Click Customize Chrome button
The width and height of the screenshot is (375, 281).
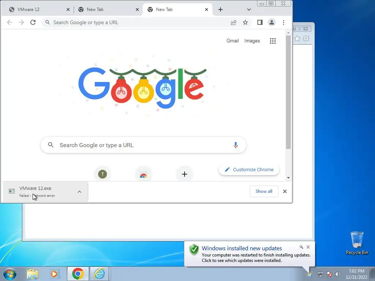[249, 170]
